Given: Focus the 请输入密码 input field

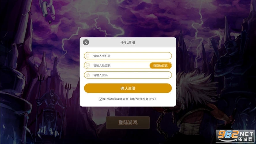Looking at the screenshot, I should coord(128,75).
